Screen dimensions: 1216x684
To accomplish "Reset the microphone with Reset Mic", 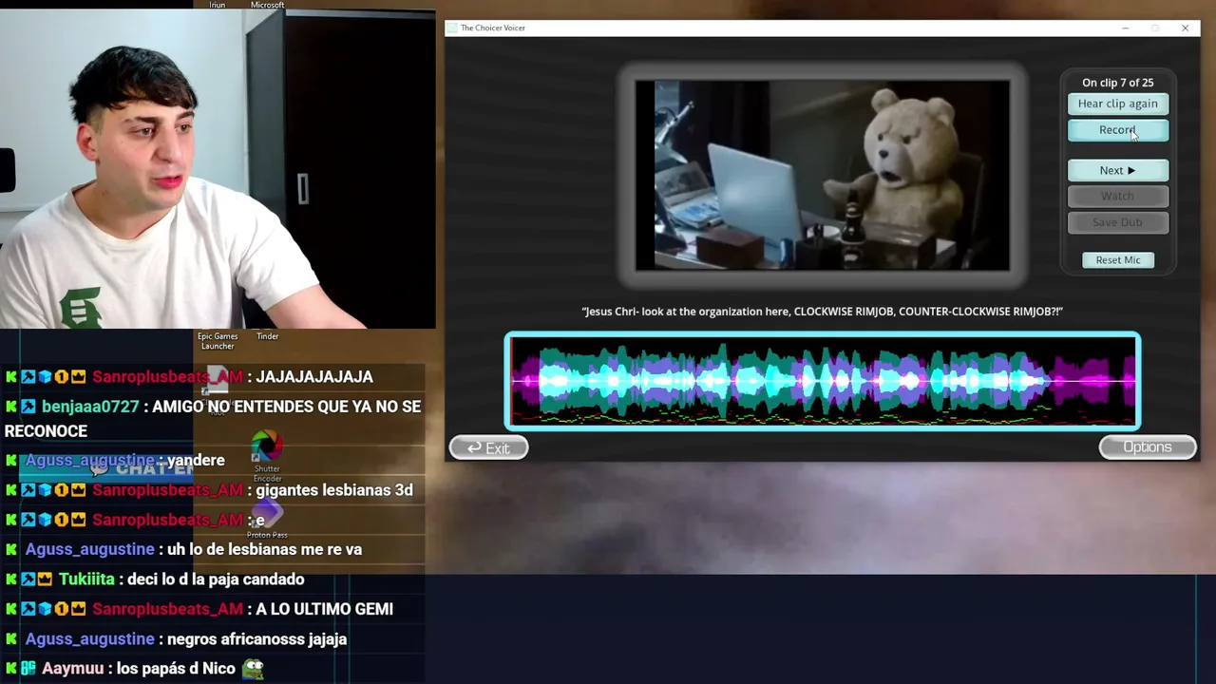I will 1118,260.
